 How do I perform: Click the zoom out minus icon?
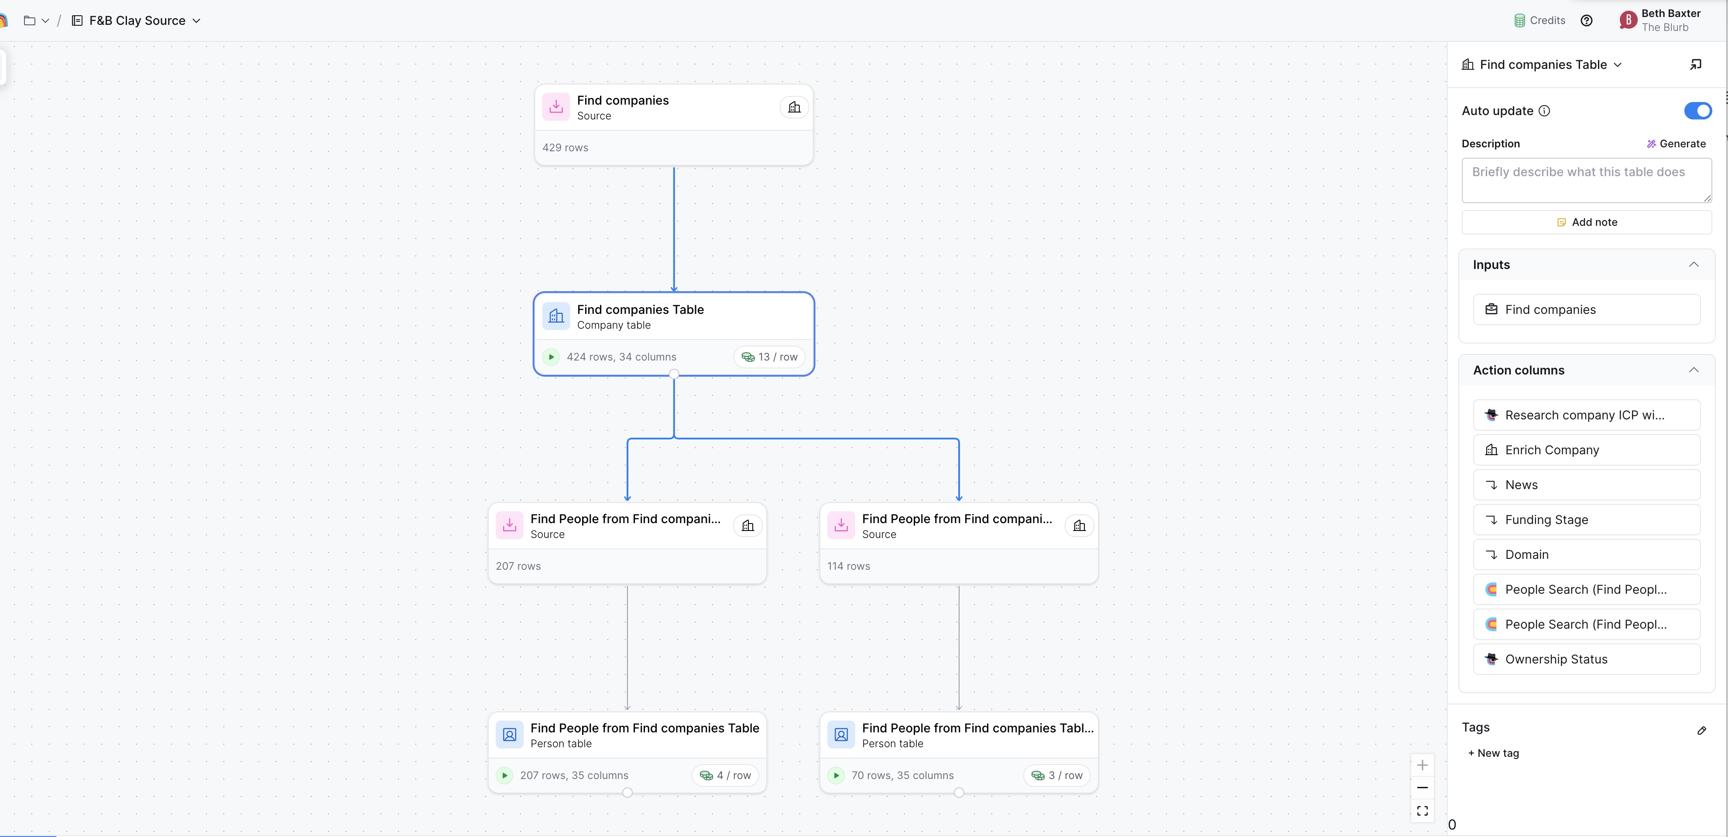pos(1422,788)
